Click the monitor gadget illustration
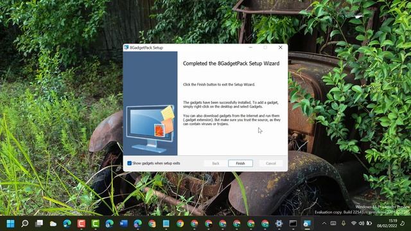This screenshot has width=411, height=231. pyautogui.click(x=150, y=128)
